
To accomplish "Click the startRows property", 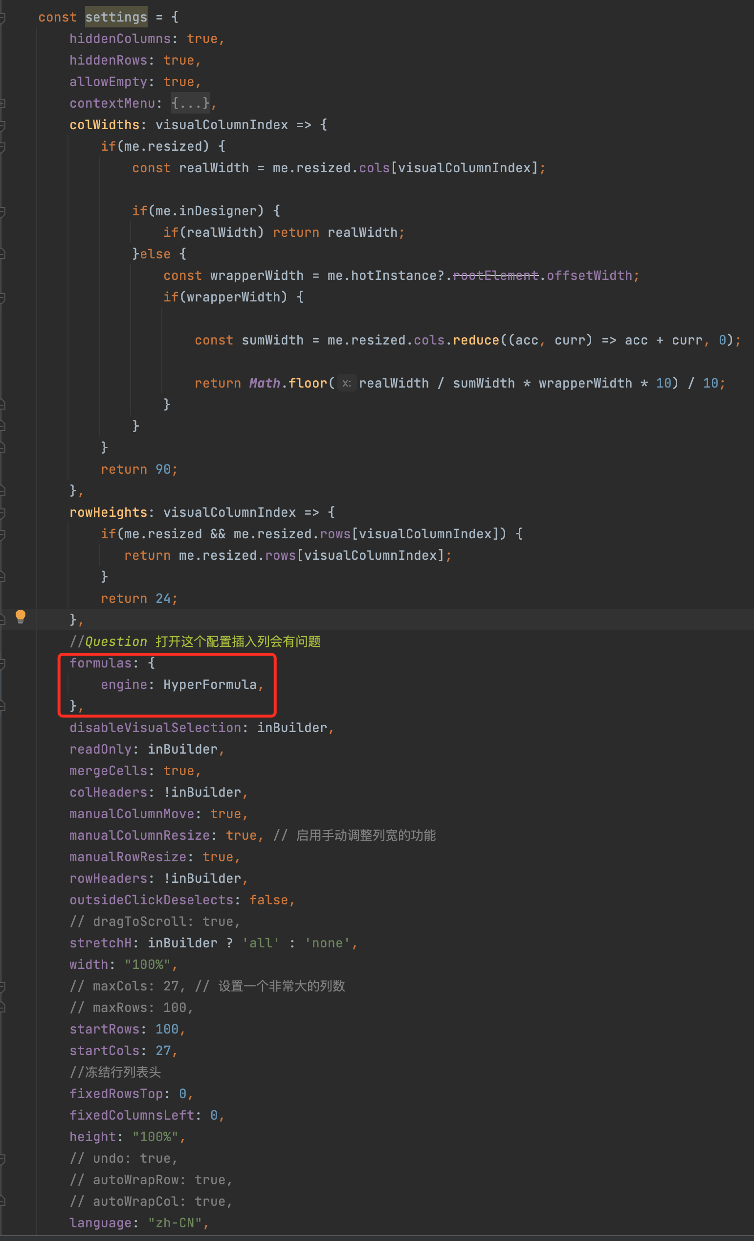I will coord(105,1030).
